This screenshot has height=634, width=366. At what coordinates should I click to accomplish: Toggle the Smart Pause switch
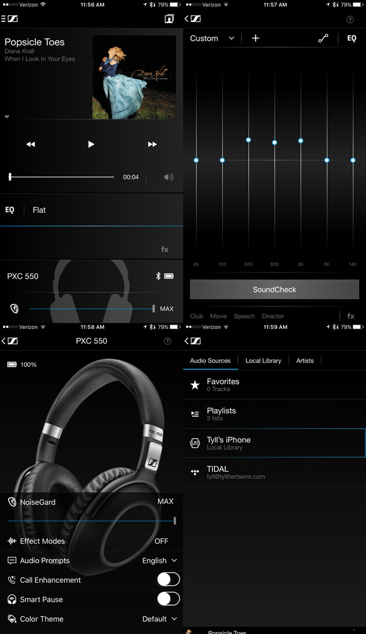(168, 599)
